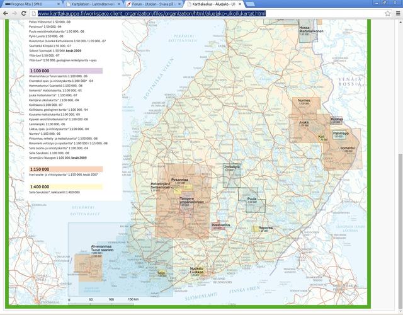The height and width of the screenshot is (315, 403).
Task: Click the "Inari osoite- ja virkistyskartta" row
Action: coord(63,175)
